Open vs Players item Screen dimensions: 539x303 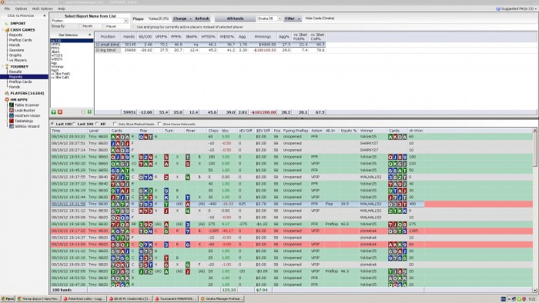click(18, 60)
